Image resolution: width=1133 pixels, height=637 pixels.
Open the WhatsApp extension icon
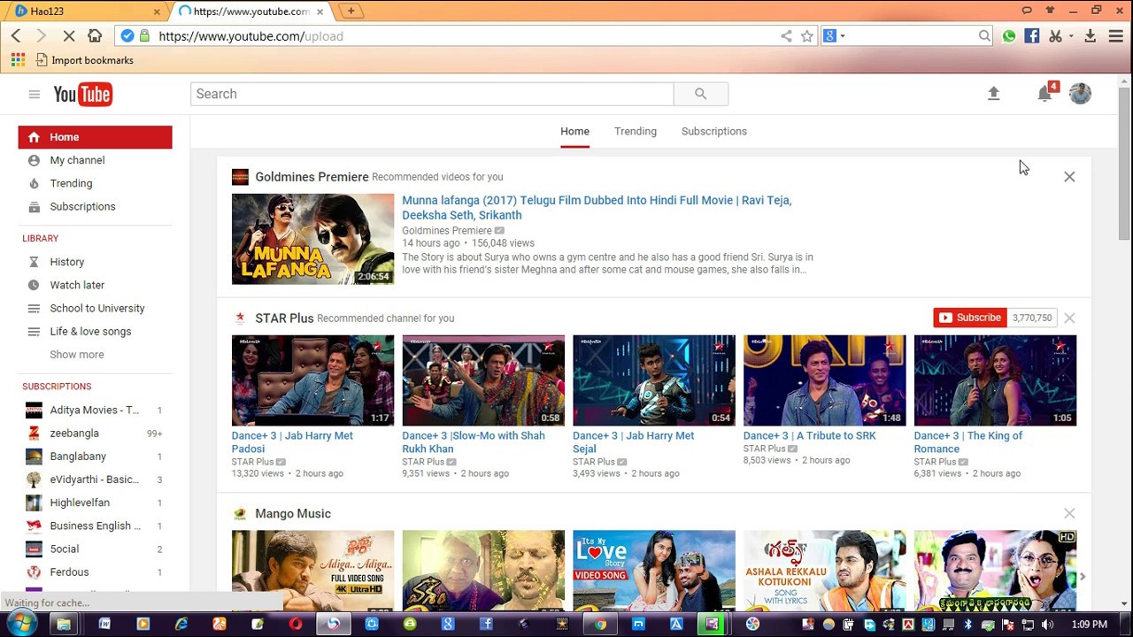coord(1009,36)
